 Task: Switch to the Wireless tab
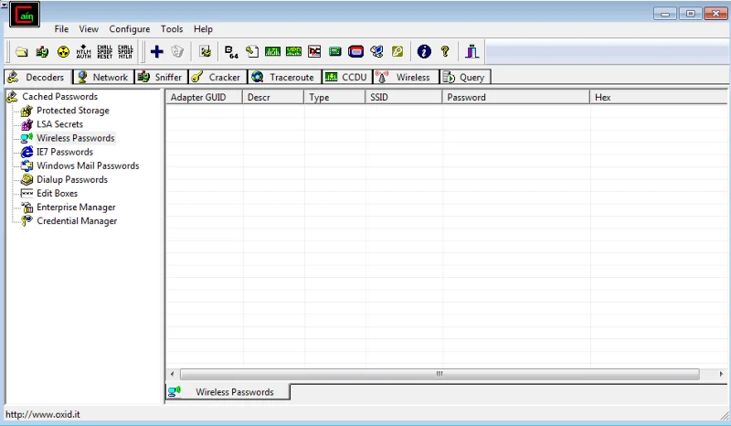coord(406,77)
